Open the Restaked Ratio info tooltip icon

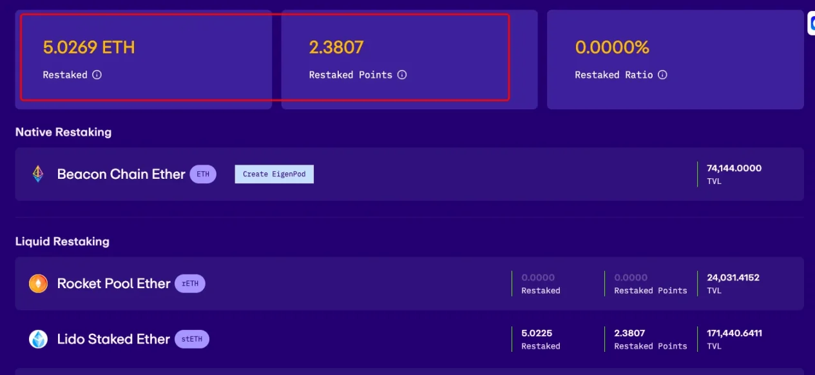pyautogui.click(x=662, y=75)
